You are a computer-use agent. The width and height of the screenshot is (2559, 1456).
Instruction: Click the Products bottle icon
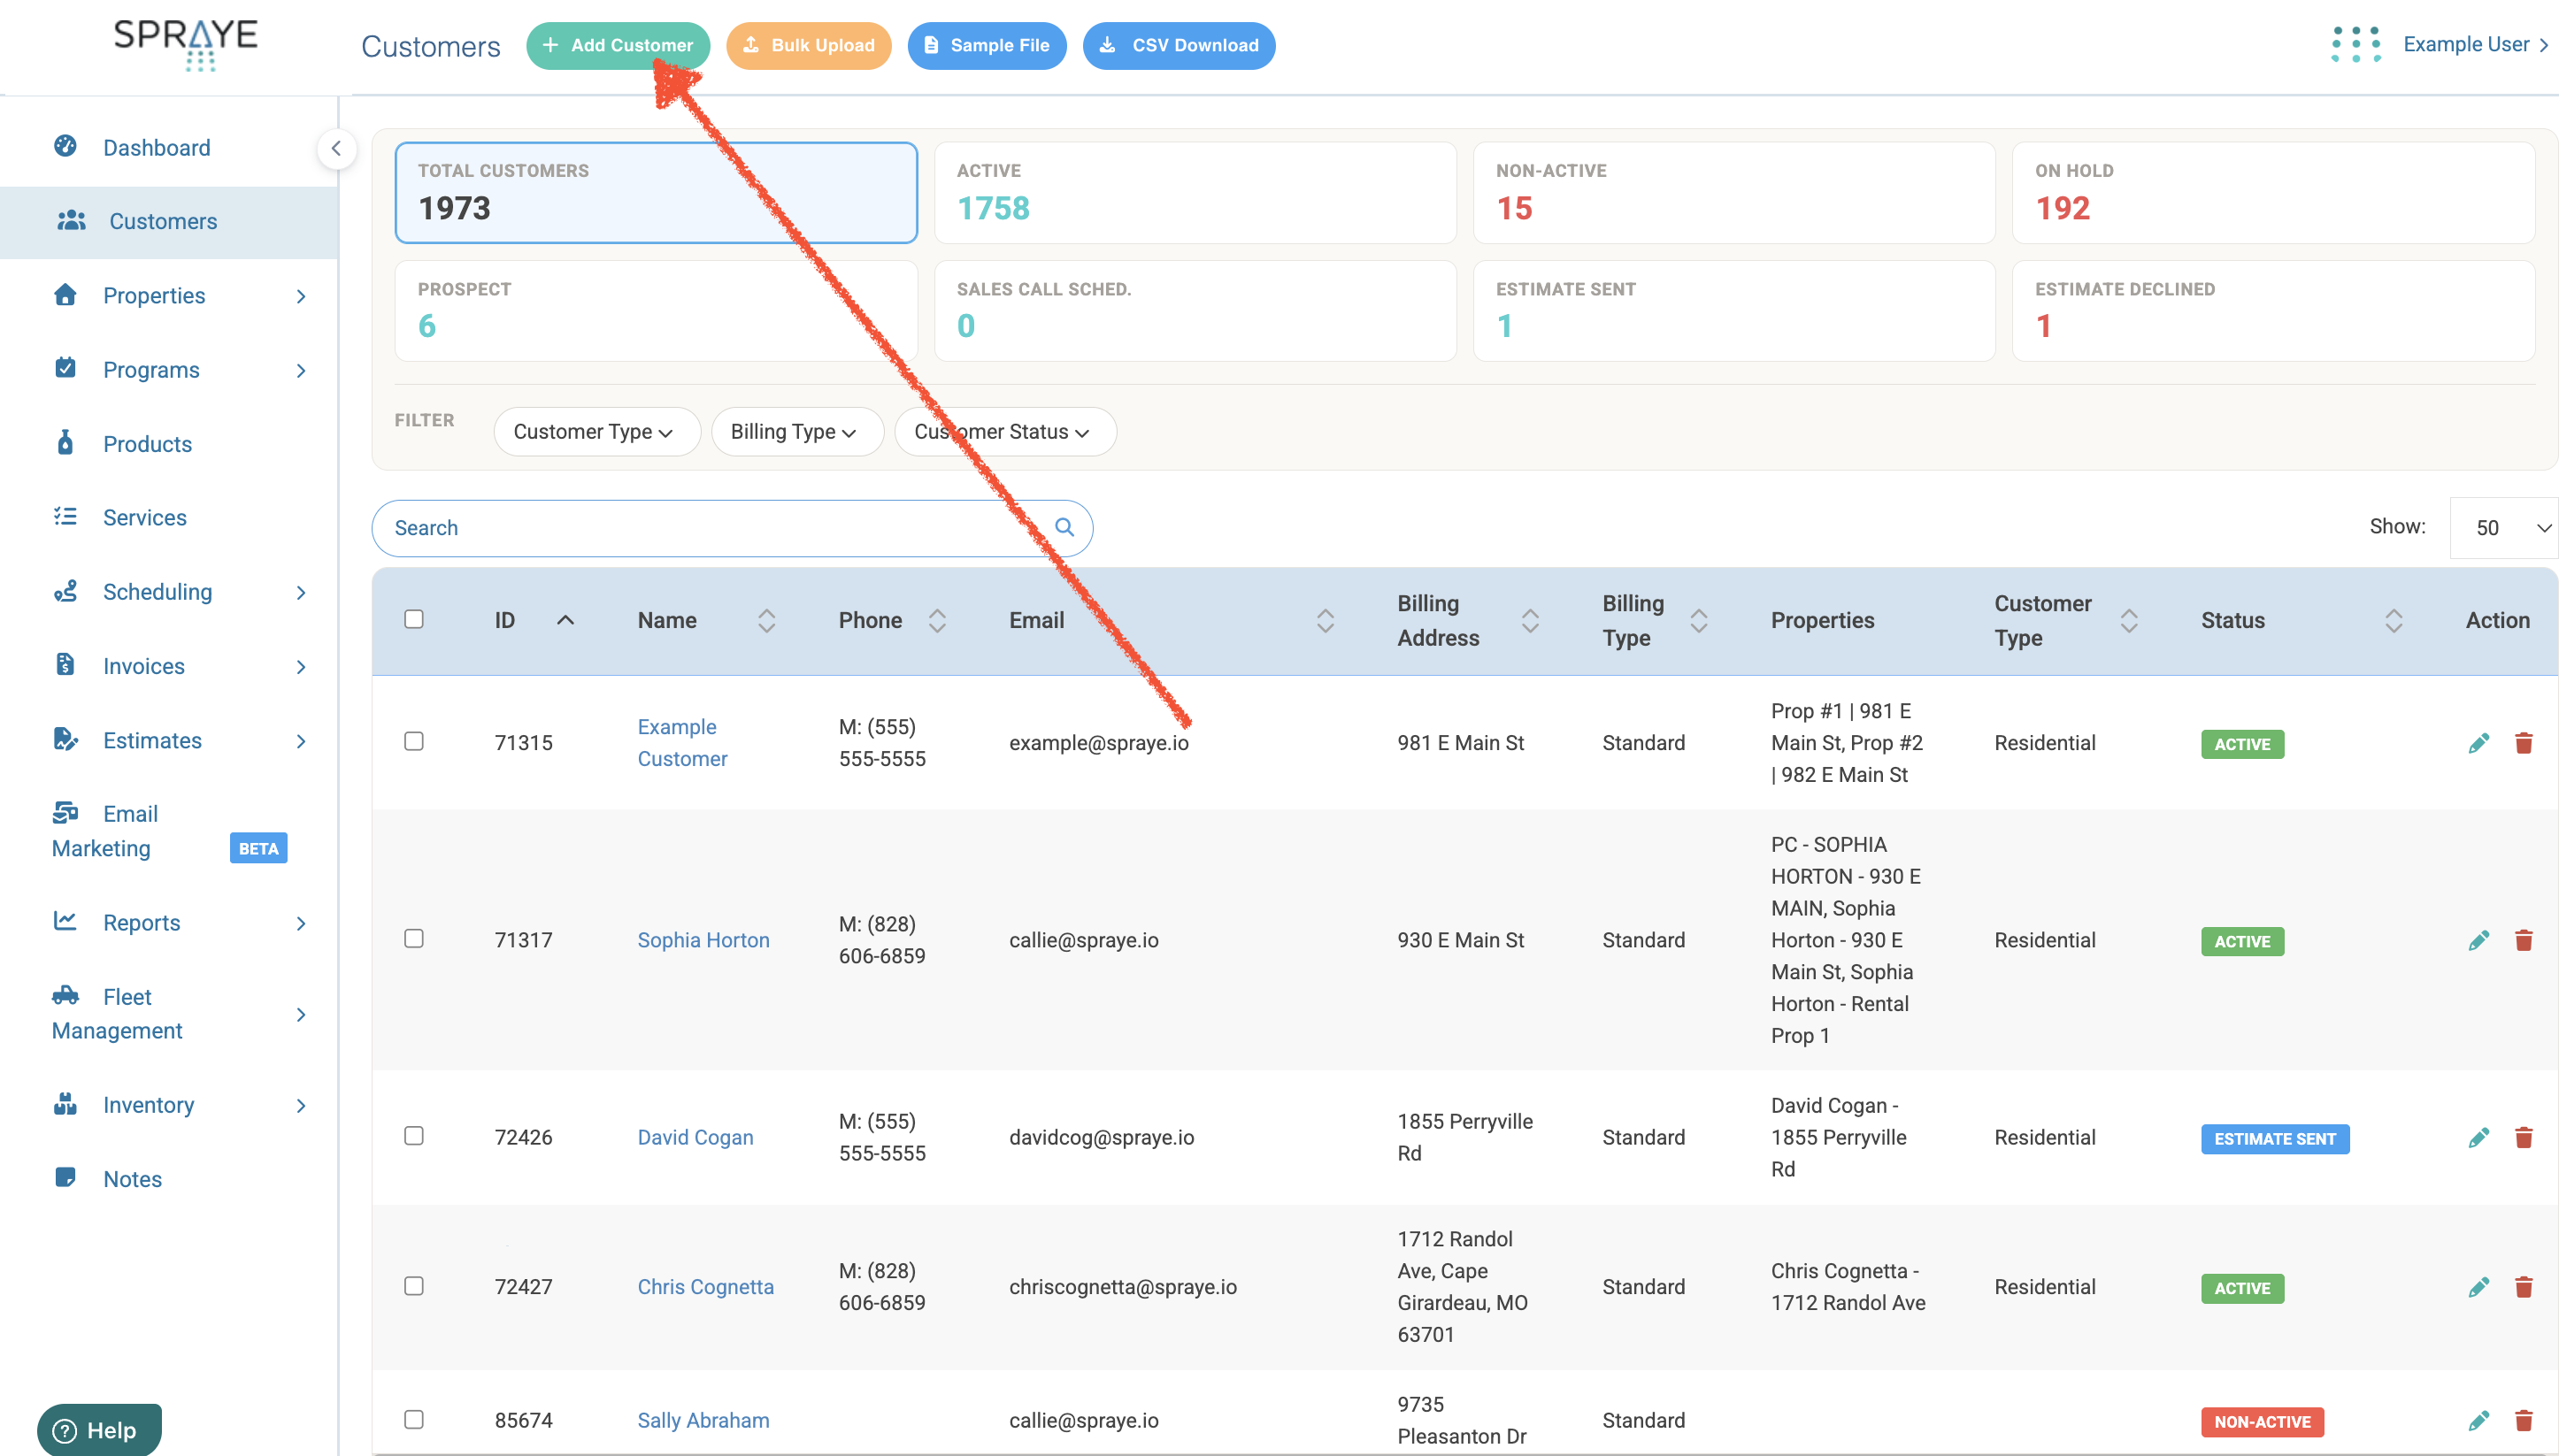[65, 442]
